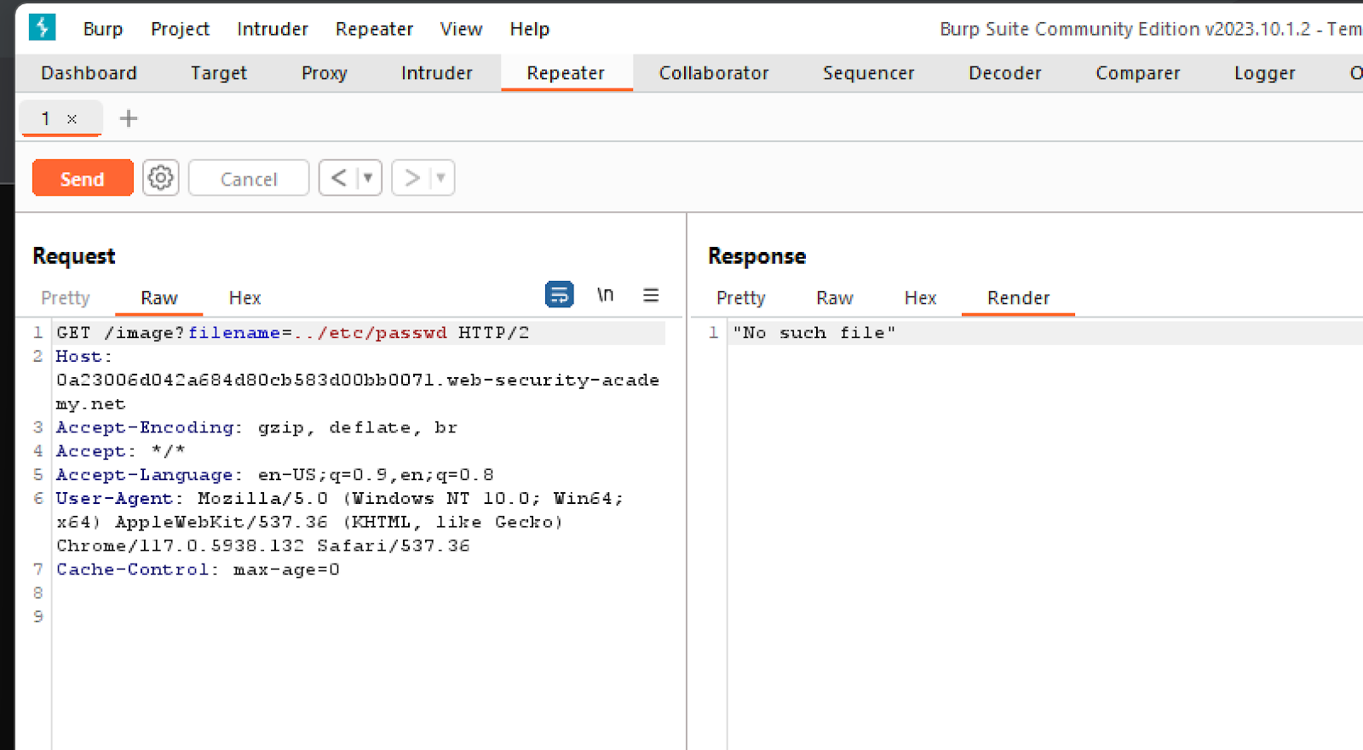The image size is (1363, 750).
Task: Switch to the Sequencer tab
Action: (868, 73)
